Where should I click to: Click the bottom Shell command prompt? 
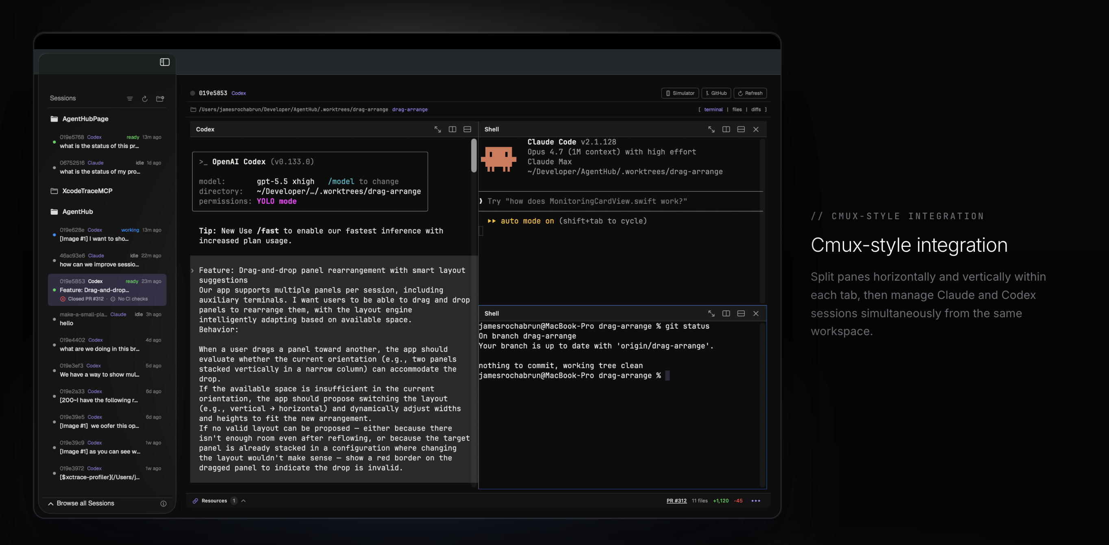pos(574,376)
